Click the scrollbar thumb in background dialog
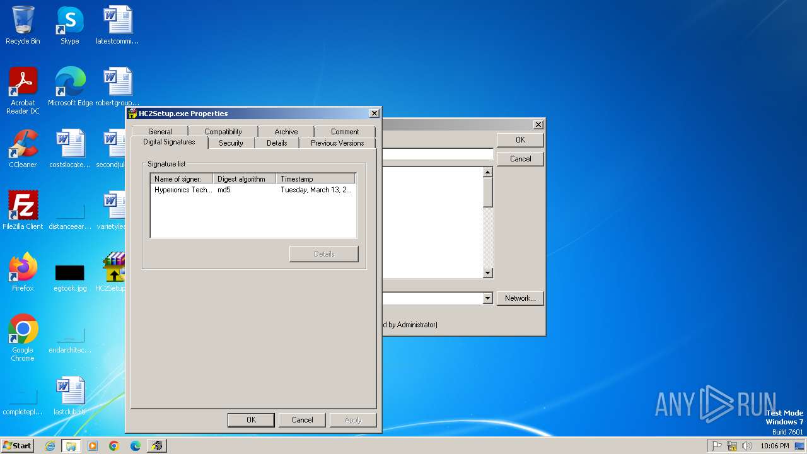This screenshot has height=454, width=807. (x=487, y=192)
